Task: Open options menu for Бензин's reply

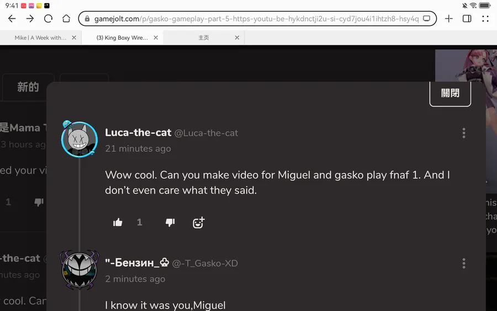Action: pyautogui.click(x=464, y=263)
